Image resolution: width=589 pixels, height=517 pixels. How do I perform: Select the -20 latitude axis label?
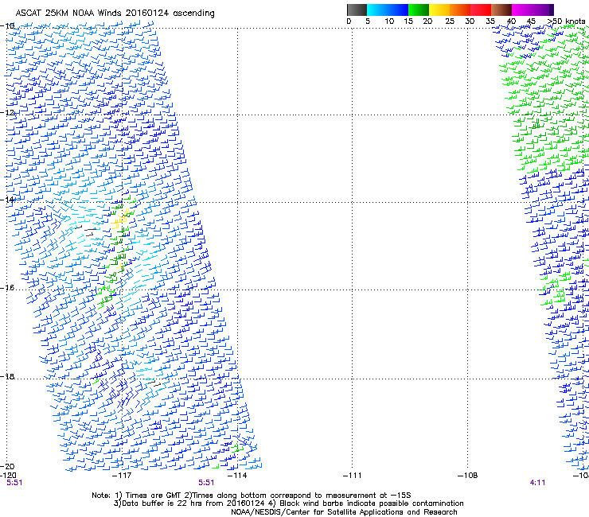tap(7, 466)
